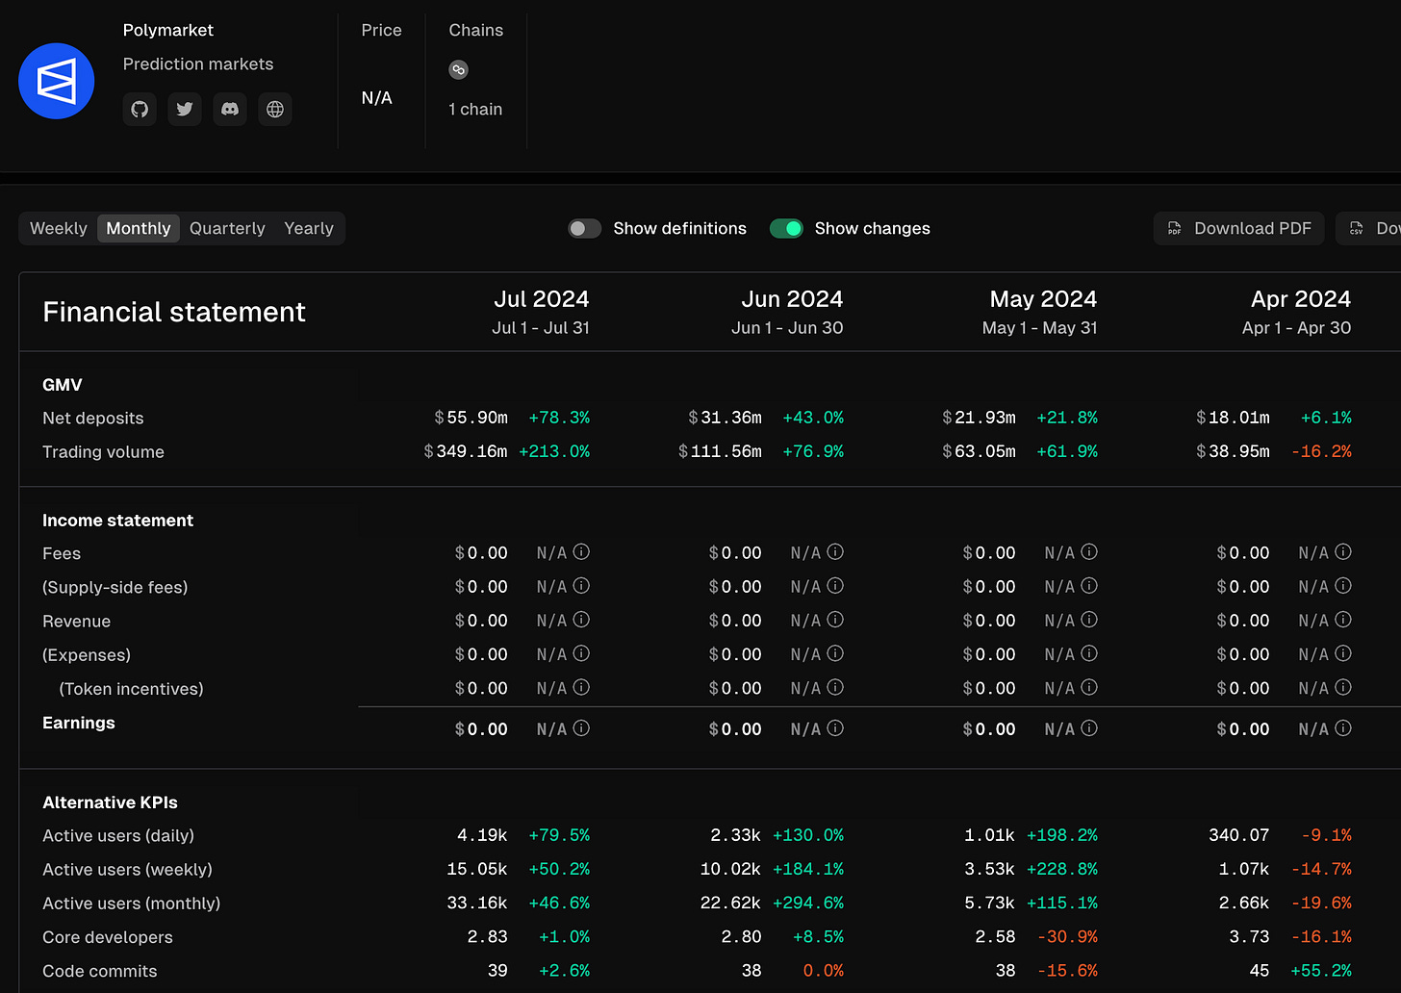Click info icon beside Jun 2024 Revenue N/A

[x=835, y=620]
